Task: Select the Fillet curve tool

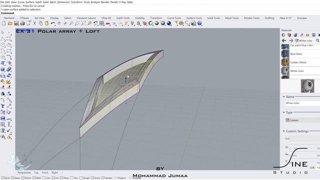Action: (9, 57)
